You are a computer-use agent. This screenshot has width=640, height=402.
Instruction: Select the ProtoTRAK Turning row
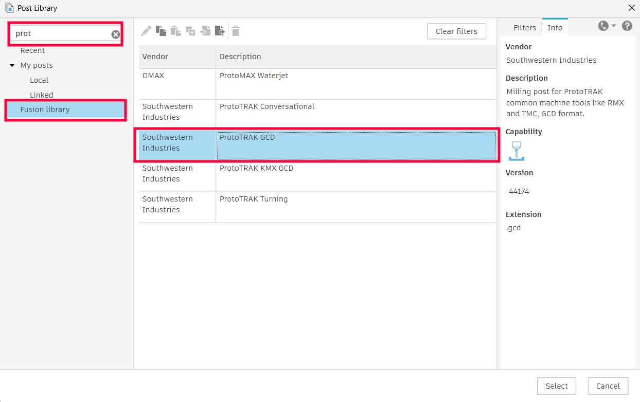[x=317, y=207]
